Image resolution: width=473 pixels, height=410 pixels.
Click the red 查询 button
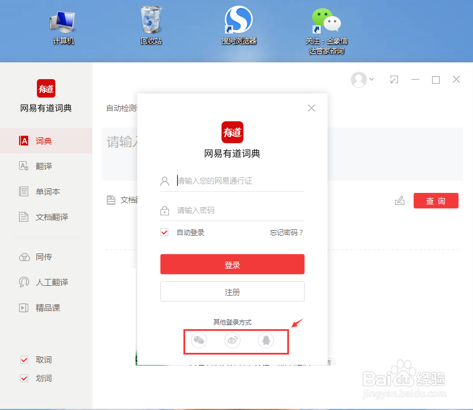[436, 201]
